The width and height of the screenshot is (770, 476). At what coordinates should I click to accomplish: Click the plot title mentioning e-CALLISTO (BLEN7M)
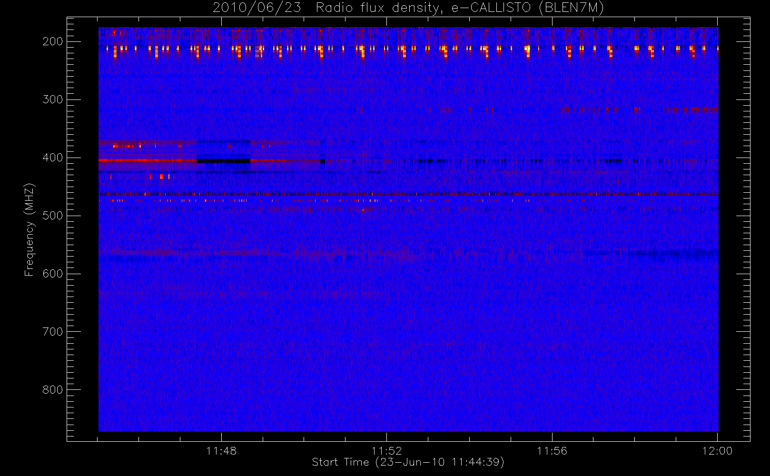click(408, 8)
